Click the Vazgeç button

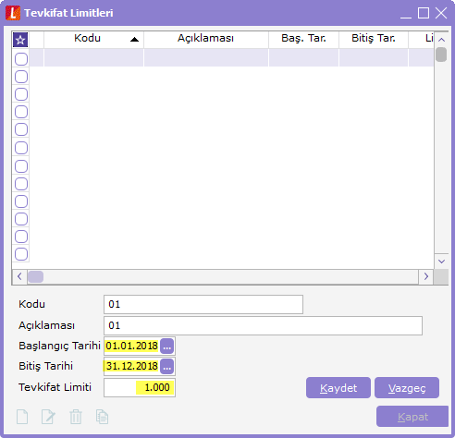pos(407,388)
